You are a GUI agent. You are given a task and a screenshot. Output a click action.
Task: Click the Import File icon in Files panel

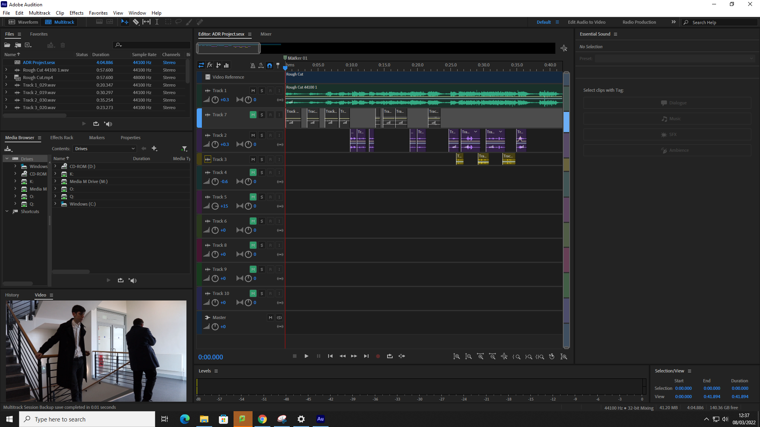[x=18, y=45]
